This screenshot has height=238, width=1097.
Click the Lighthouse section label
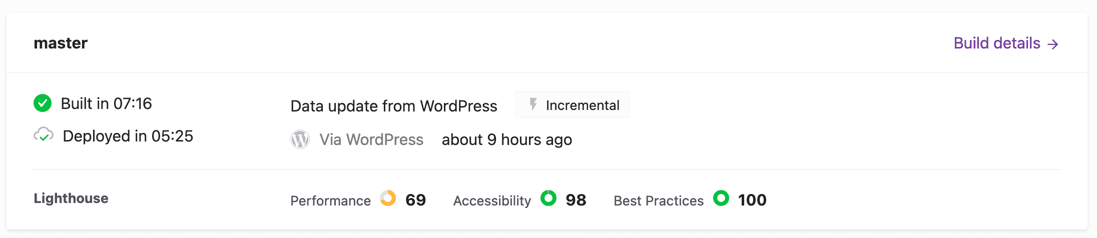pos(71,198)
